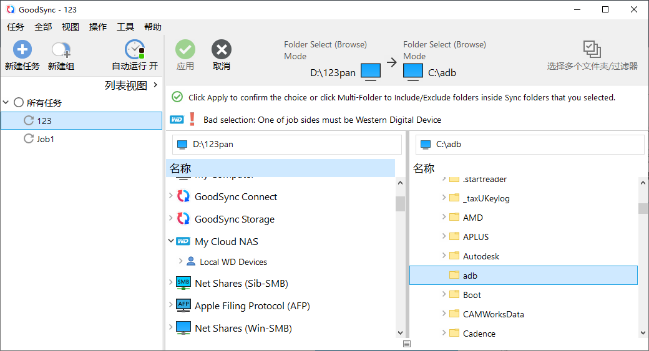This screenshot has height=351, width=649.
Task: Click the AMD folder icon
Action: pyautogui.click(x=454, y=216)
